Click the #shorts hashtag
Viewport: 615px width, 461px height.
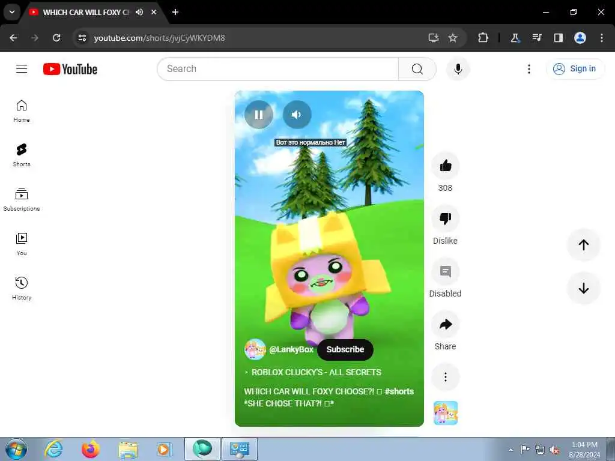click(x=399, y=391)
